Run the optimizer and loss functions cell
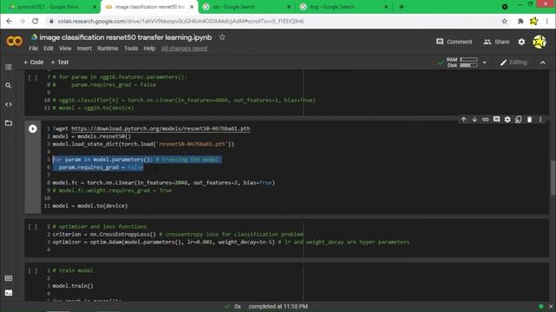This screenshot has width=556, height=312. (x=33, y=227)
